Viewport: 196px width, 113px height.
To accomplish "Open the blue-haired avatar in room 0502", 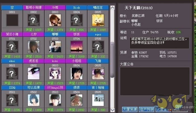I will pyautogui.click(x=34, y=100).
